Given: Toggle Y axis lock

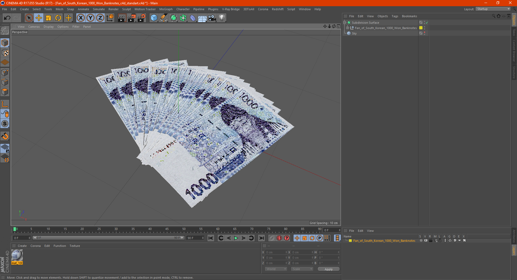Looking at the screenshot, I should tap(90, 18).
